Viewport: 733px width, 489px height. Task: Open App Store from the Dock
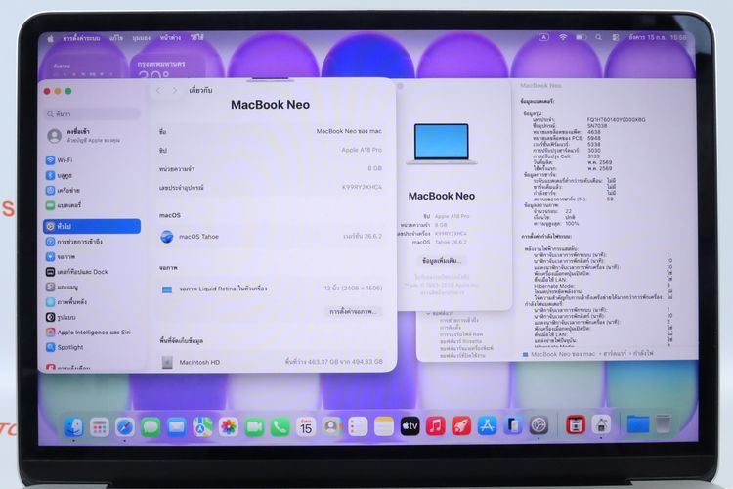point(487,426)
